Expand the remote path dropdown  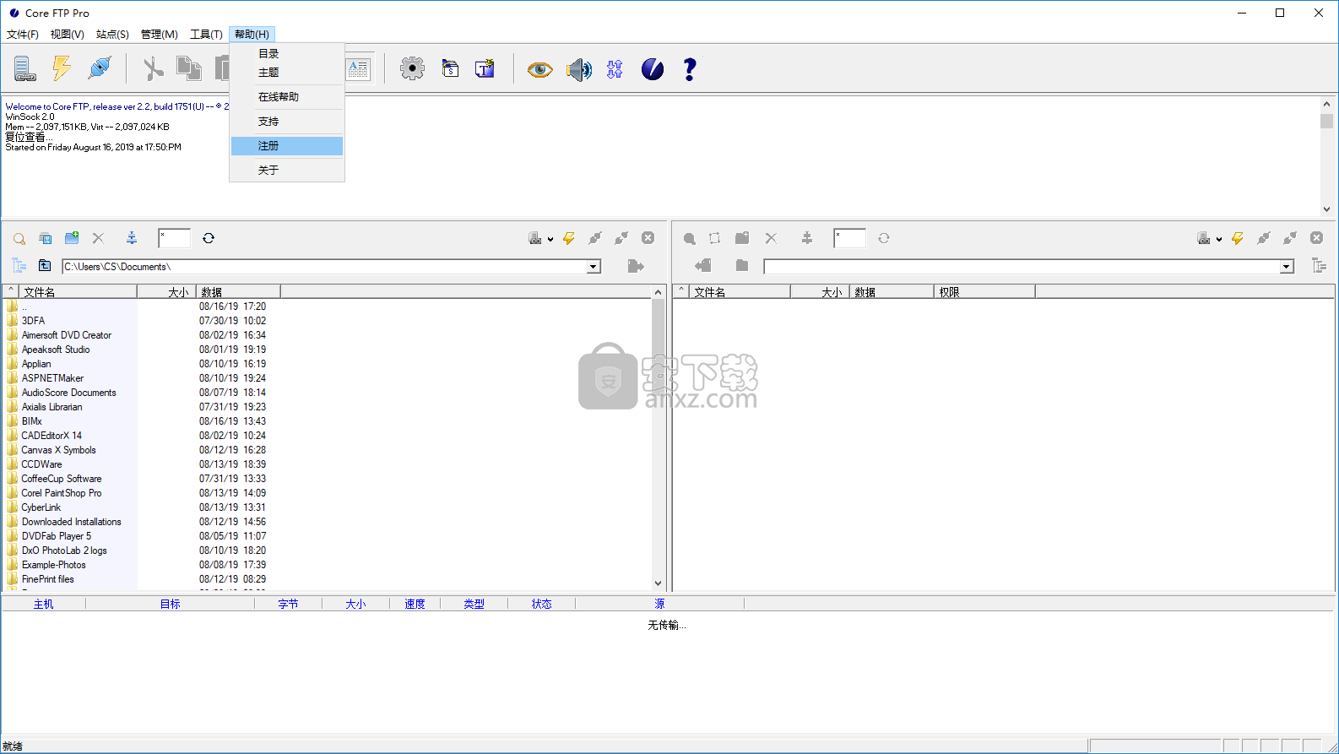[x=1287, y=267]
